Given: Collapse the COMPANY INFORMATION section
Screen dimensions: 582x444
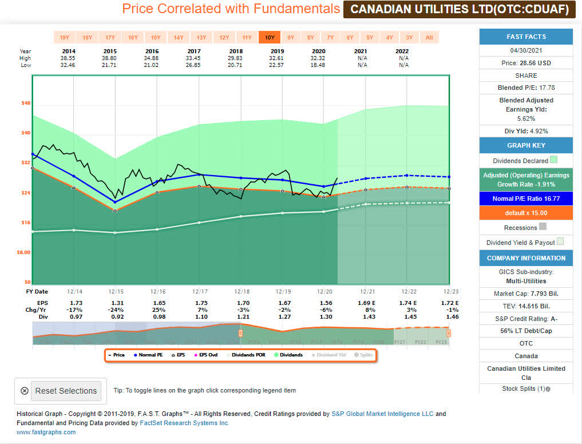Looking at the screenshot, I should coord(525,257).
